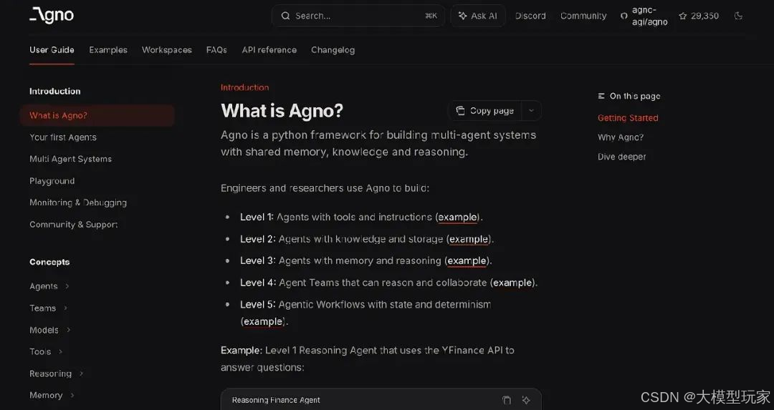
Task: Click the On this page list icon
Action: coord(601,96)
